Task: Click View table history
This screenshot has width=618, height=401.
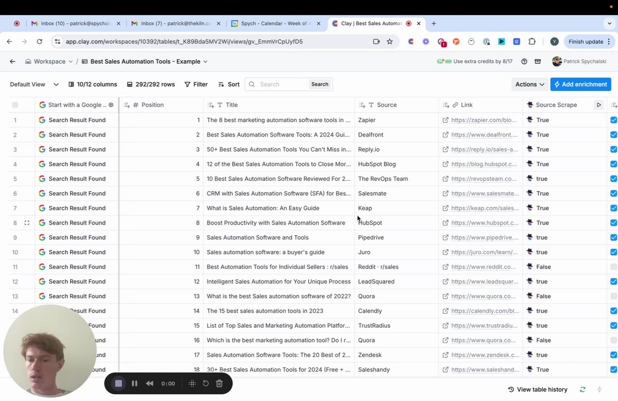Action: click(x=537, y=389)
